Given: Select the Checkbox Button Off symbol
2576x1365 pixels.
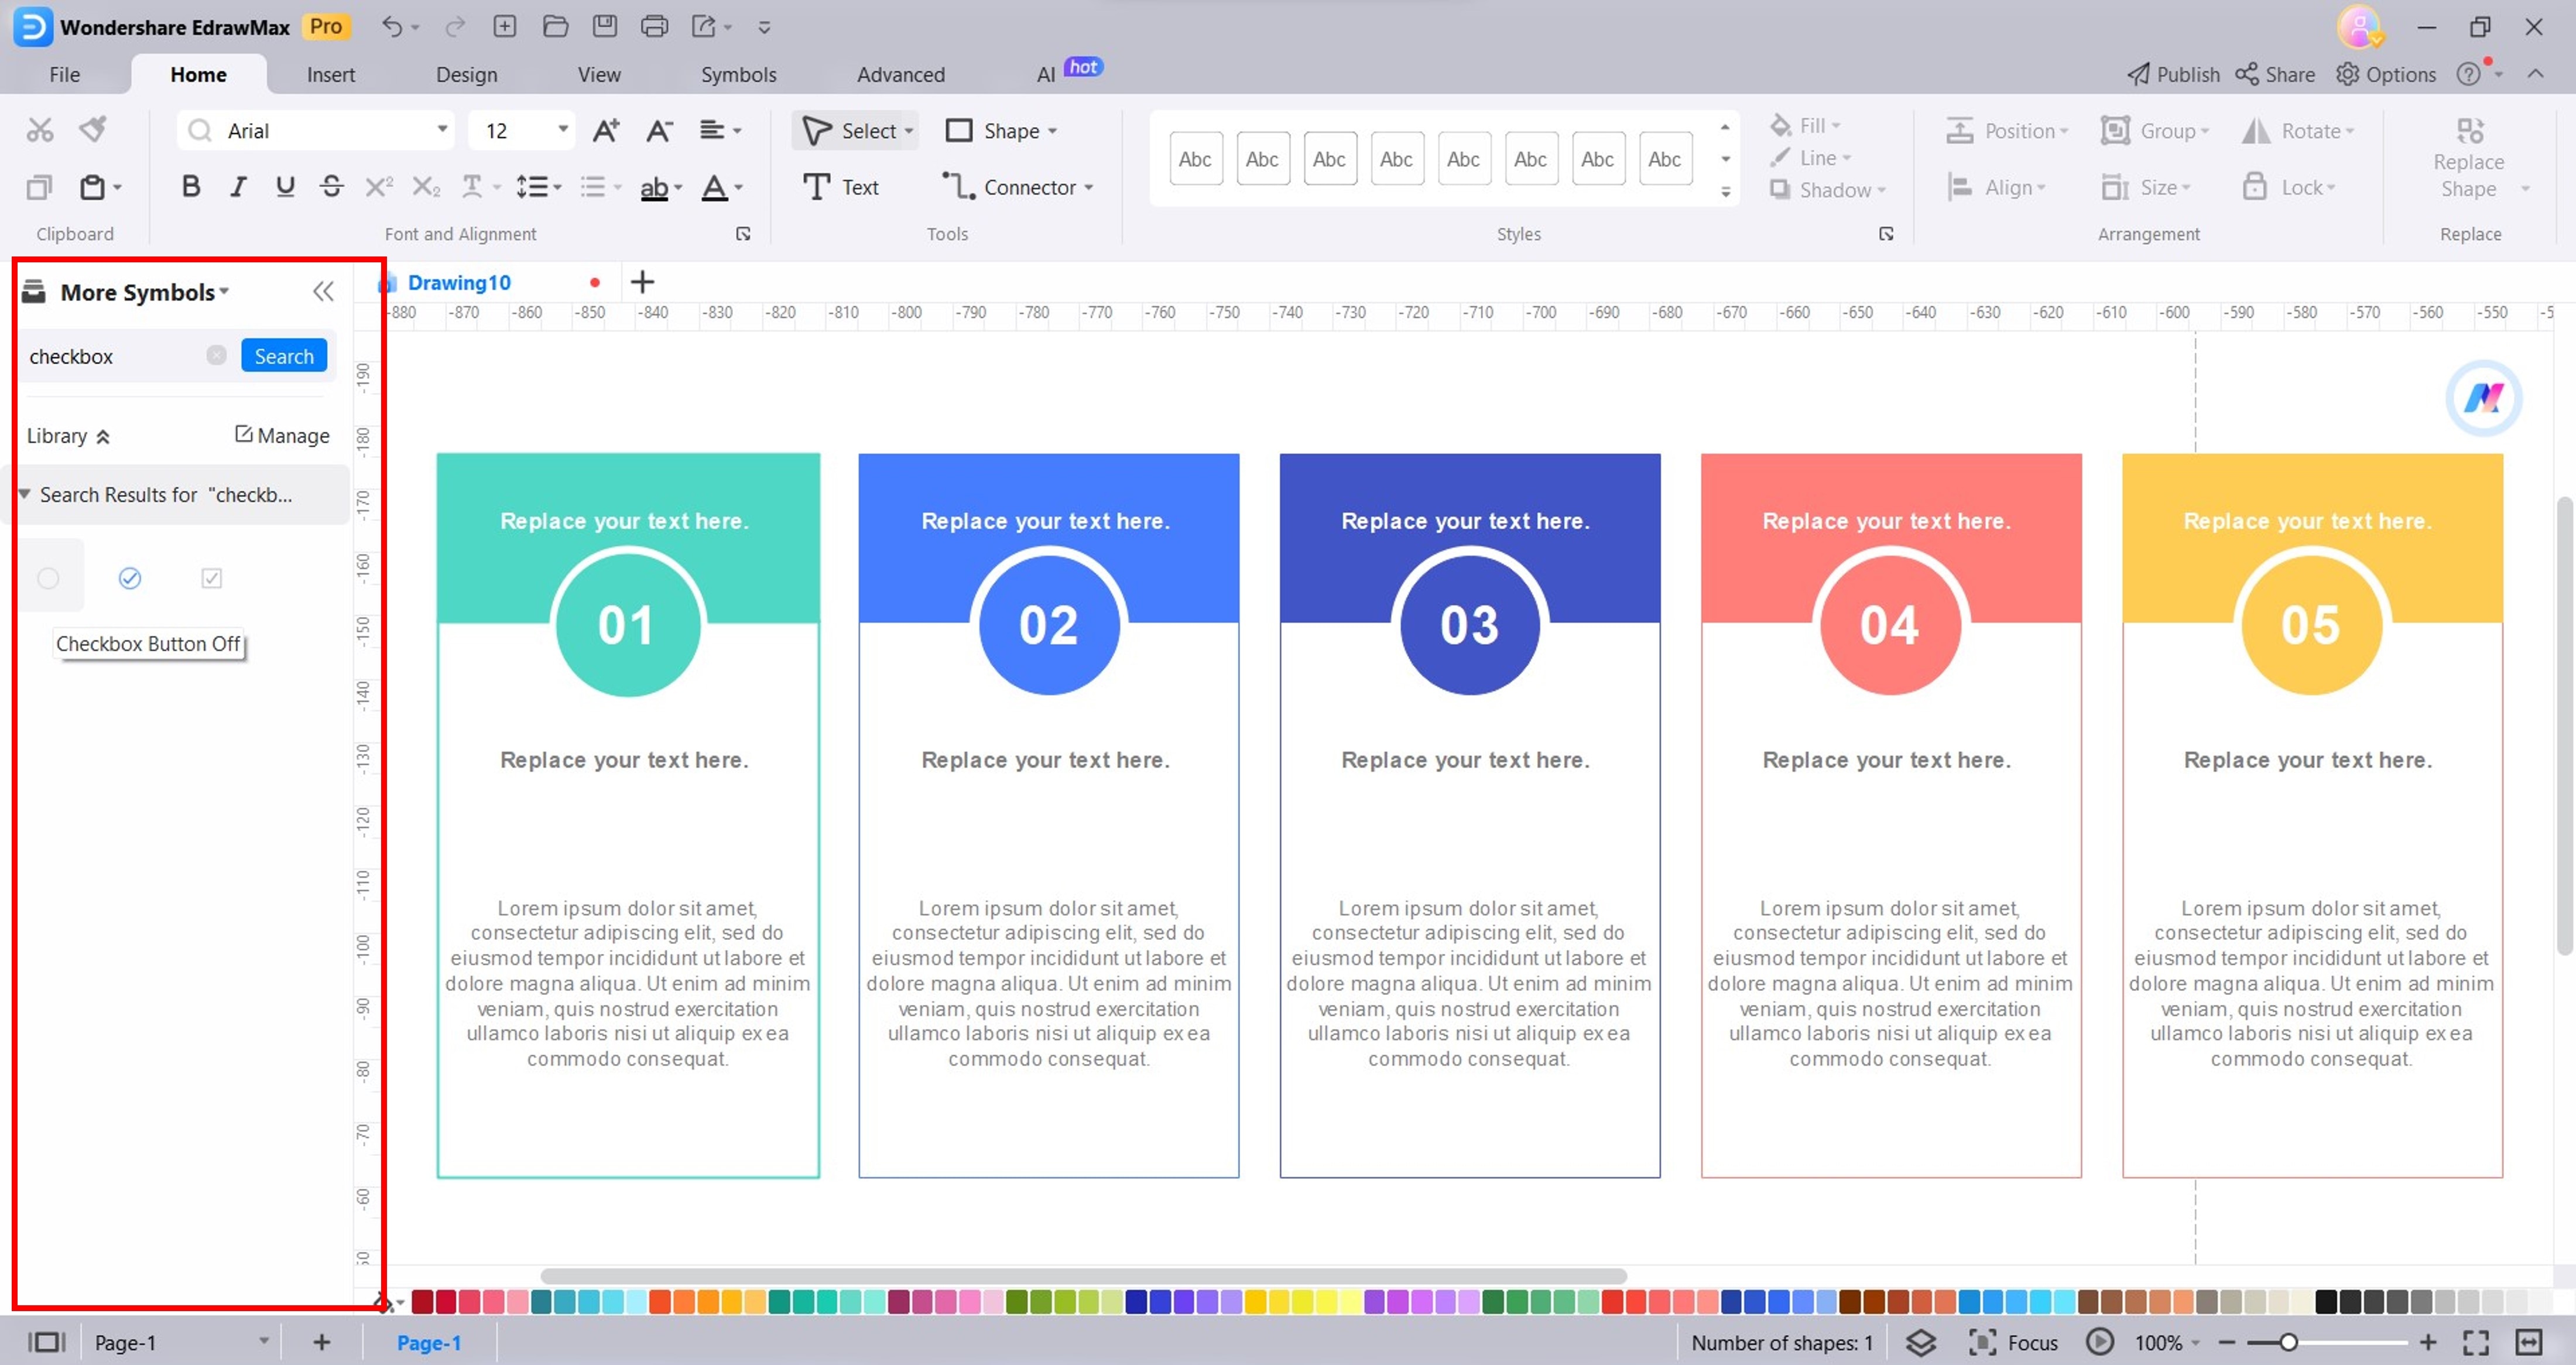Looking at the screenshot, I should (x=48, y=578).
